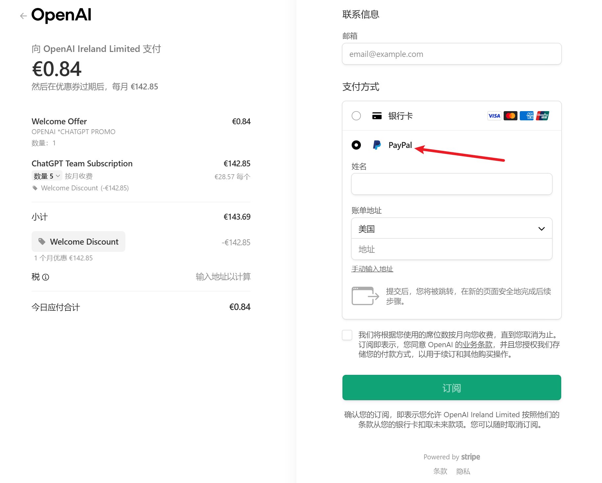This screenshot has height=483, width=602.
Task: Check the subscription terms agreement checkbox
Action: pyautogui.click(x=347, y=335)
